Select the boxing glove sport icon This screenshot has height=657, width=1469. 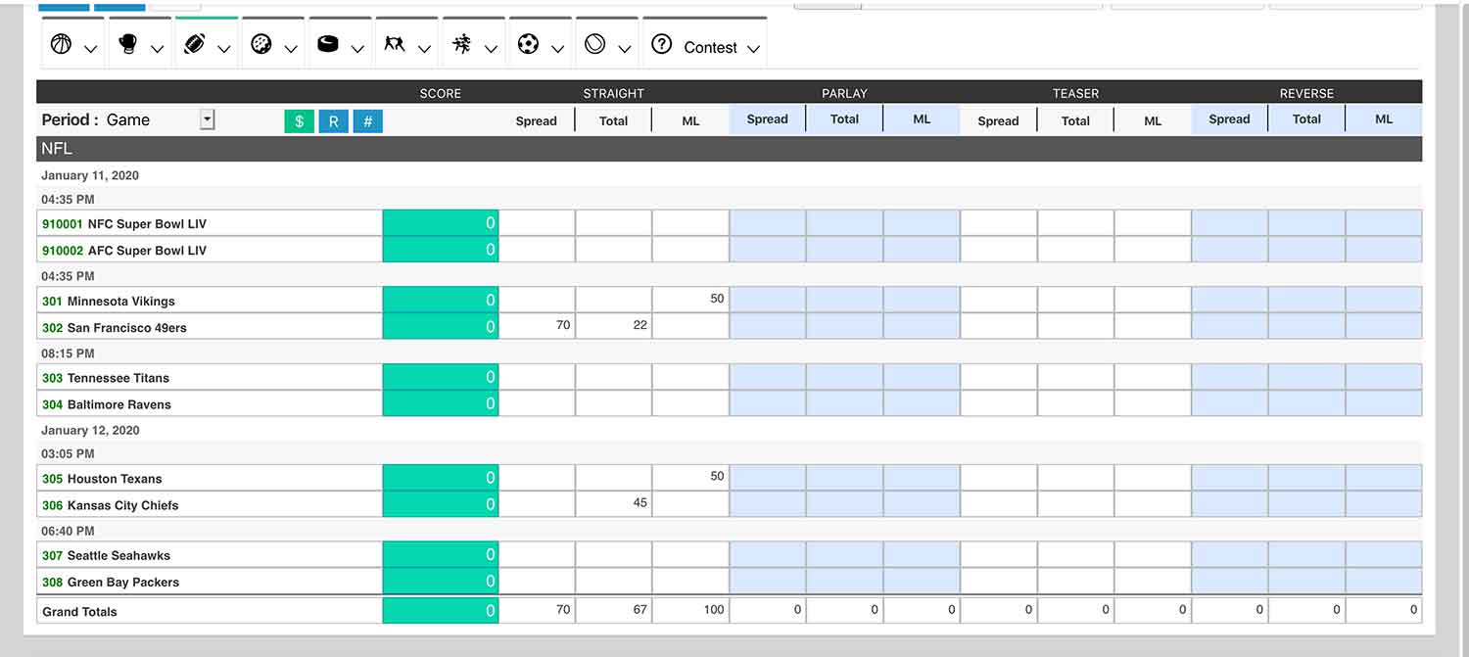click(x=127, y=44)
